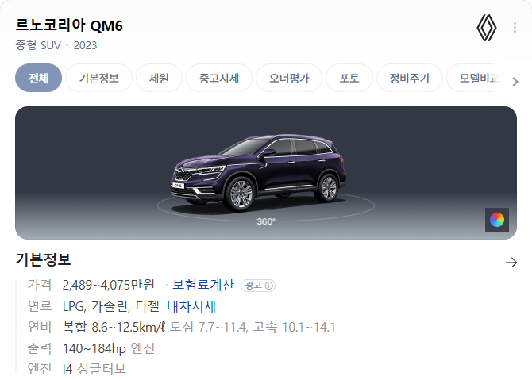View the 오너평가 tab
Image resolution: width=532 pixels, height=380 pixels.
289,78
